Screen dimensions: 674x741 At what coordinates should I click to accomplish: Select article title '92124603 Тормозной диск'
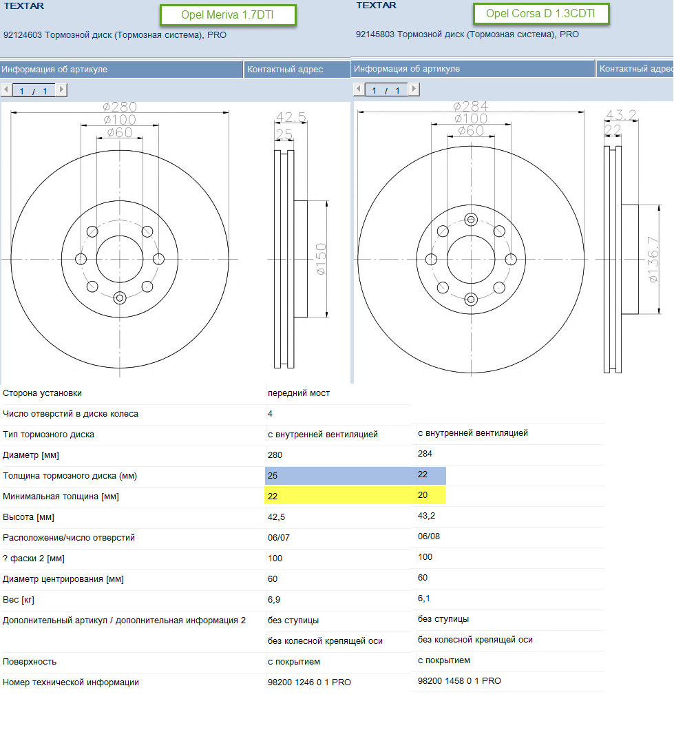click(x=115, y=35)
